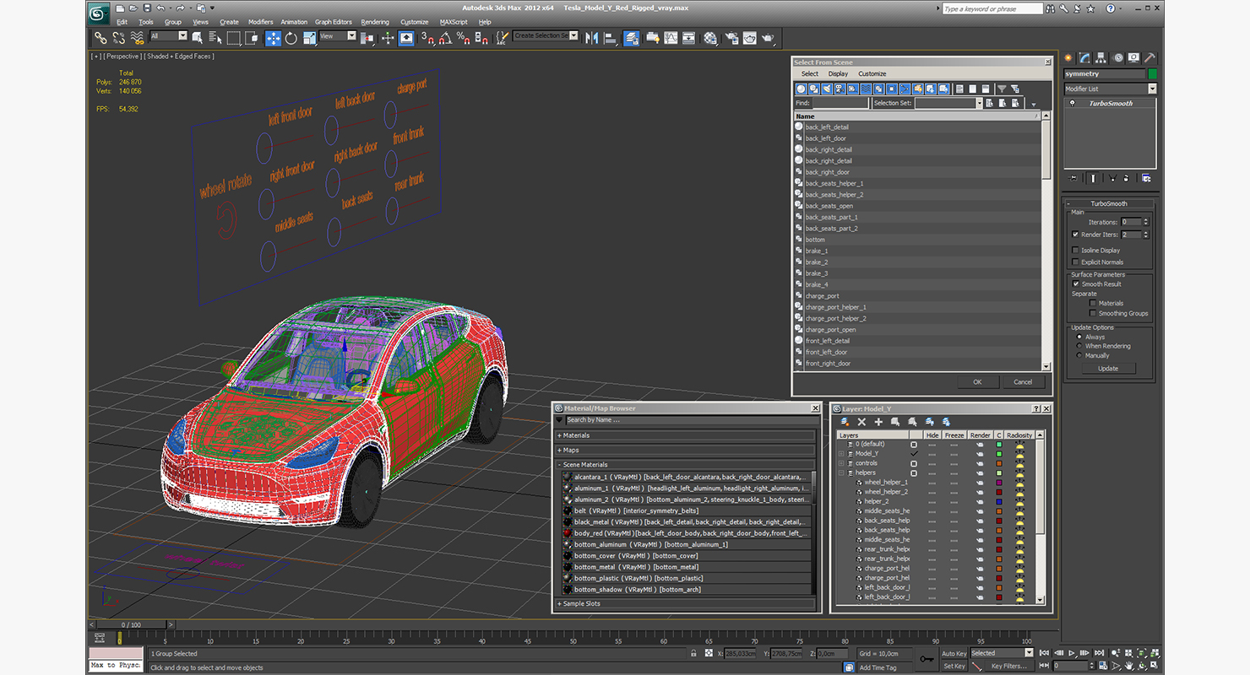Screen dimensions: 1250x675
Task: Select the Always update radio button
Action: point(1079,337)
